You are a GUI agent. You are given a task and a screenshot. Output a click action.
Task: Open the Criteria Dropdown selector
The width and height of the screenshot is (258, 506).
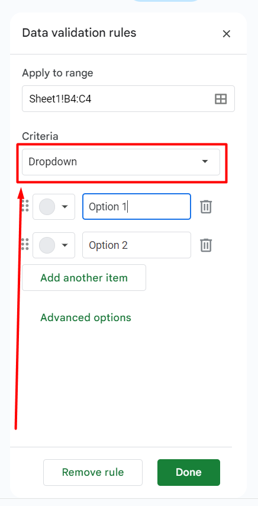121,162
